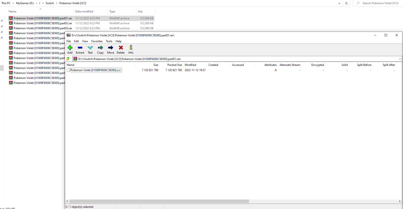
Task: Expand the chevron after Switch breadcrumb
Action: point(57,3)
